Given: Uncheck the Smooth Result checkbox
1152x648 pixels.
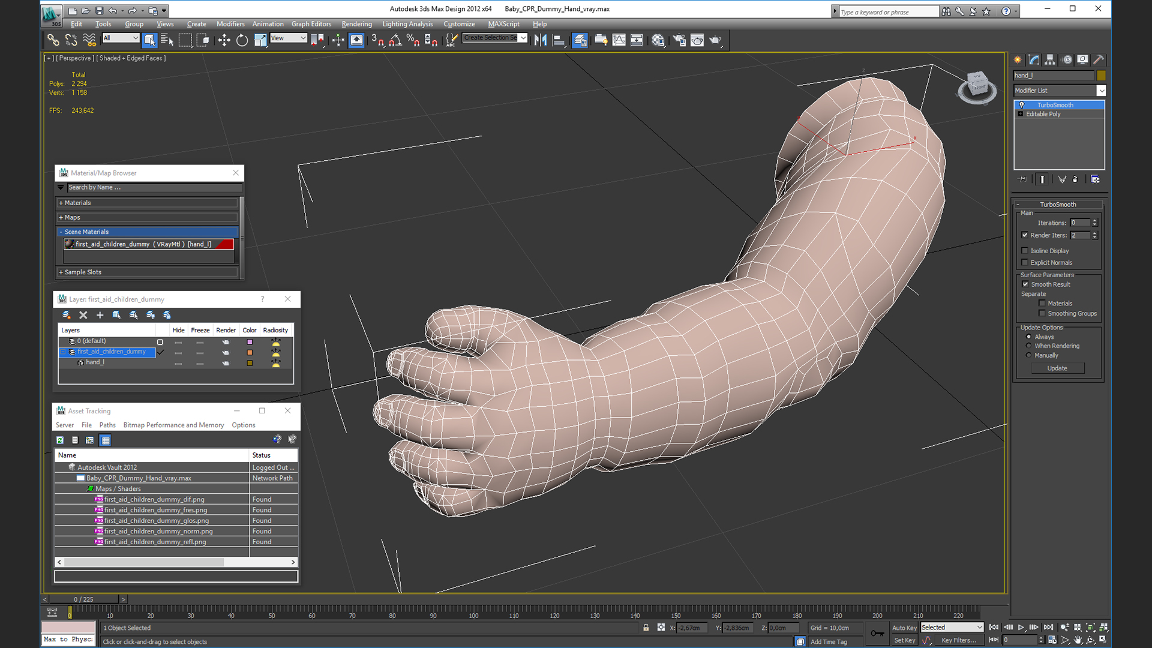Looking at the screenshot, I should tap(1025, 284).
